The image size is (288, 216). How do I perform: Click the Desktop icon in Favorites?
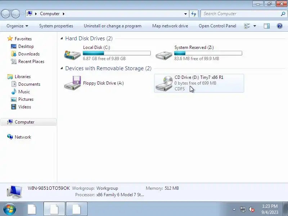pos(14,46)
